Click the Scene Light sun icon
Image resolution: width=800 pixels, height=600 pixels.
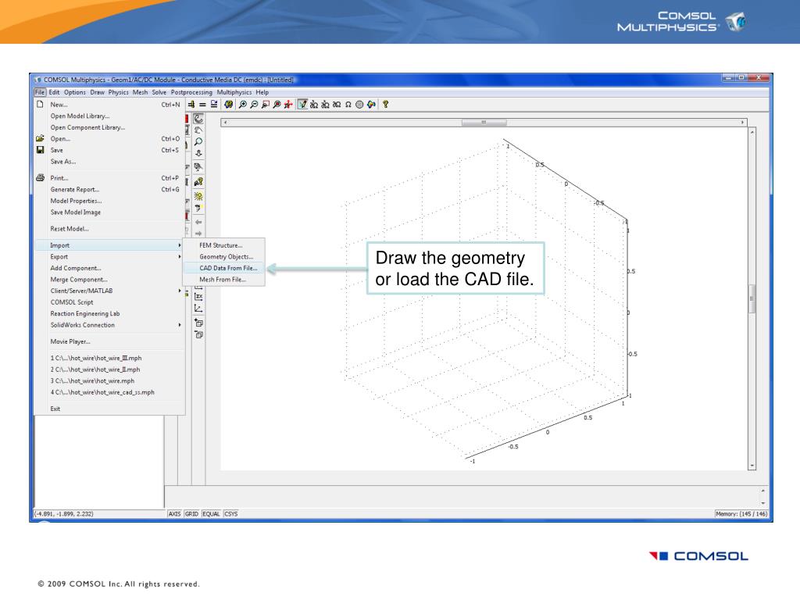198,196
